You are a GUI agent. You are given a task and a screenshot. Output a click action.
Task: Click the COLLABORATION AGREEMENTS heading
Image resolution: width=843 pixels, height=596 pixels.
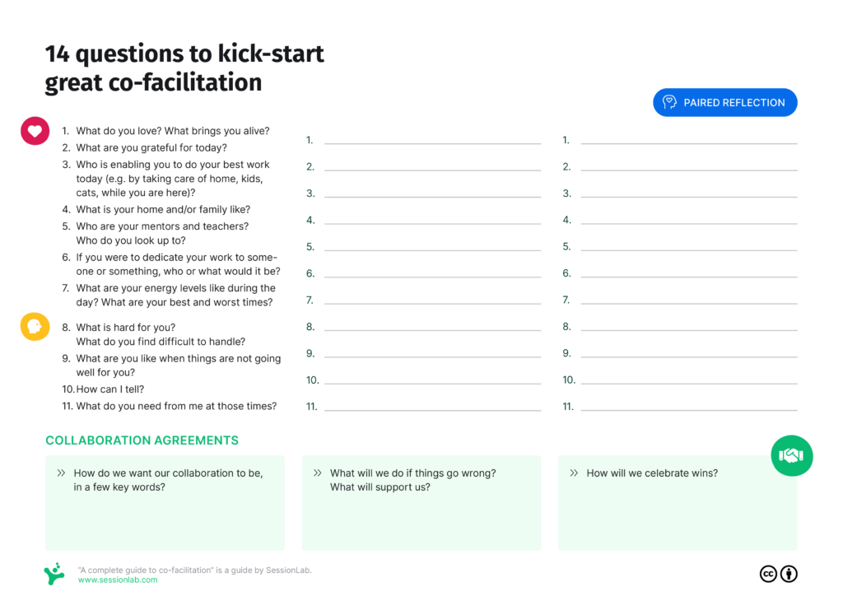(x=142, y=440)
